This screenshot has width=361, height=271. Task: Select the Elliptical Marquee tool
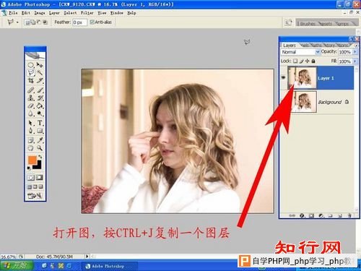pyautogui.click(x=30, y=65)
